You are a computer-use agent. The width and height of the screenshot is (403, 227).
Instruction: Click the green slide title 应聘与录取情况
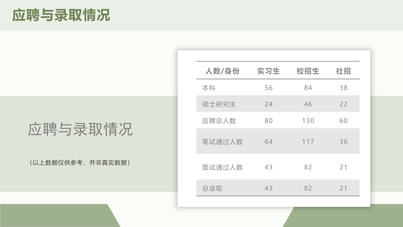pyautogui.click(x=61, y=15)
